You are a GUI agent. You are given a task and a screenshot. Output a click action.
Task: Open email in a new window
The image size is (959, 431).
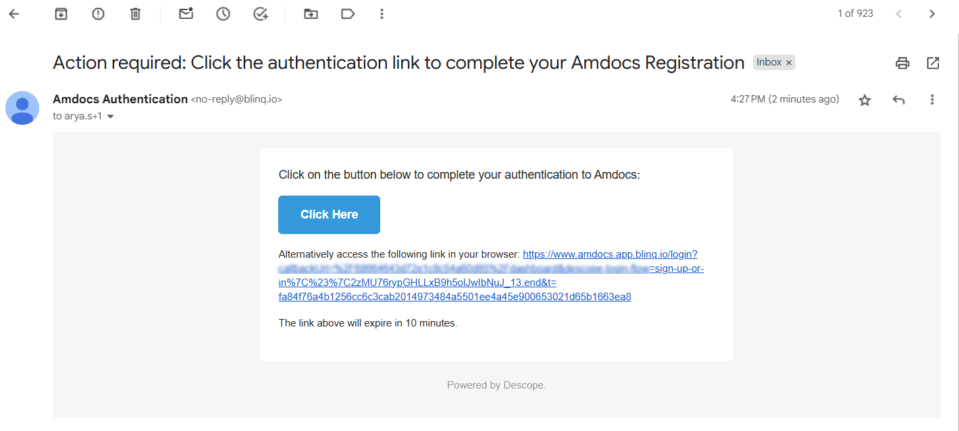(x=933, y=63)
